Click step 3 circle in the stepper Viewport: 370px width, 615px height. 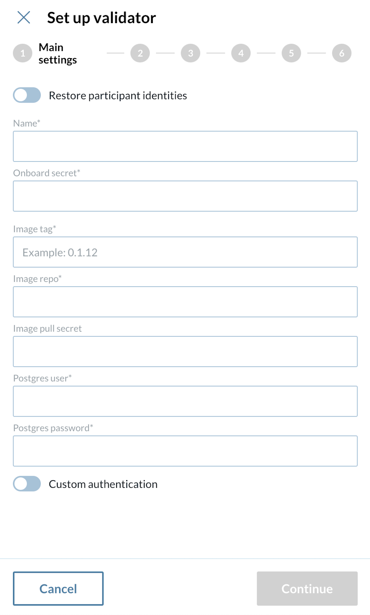tap(190, 53)
